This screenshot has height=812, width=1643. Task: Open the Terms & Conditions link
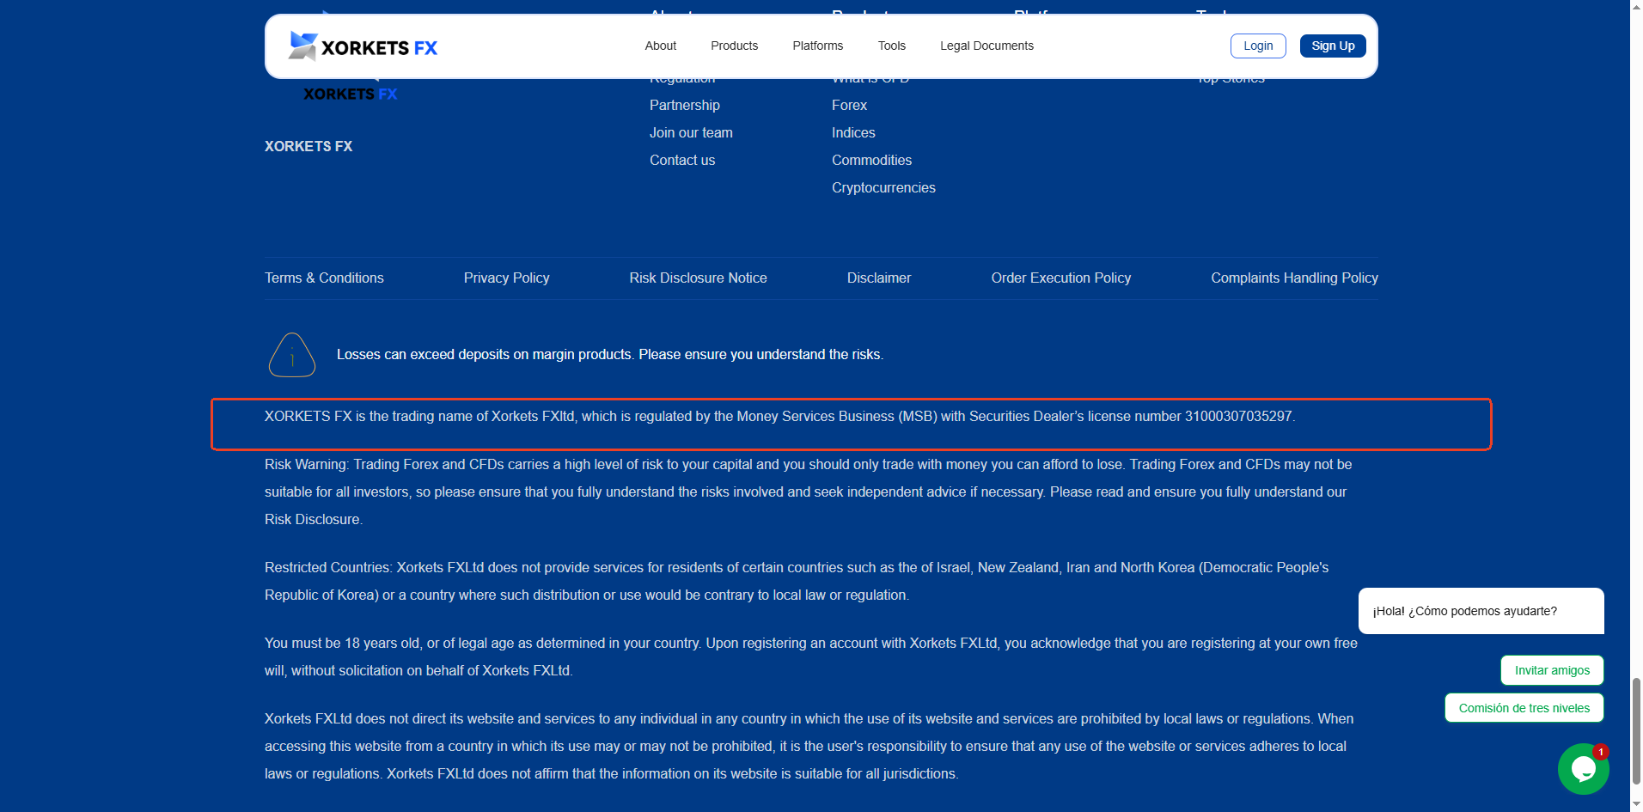click(x=324, y=278)
